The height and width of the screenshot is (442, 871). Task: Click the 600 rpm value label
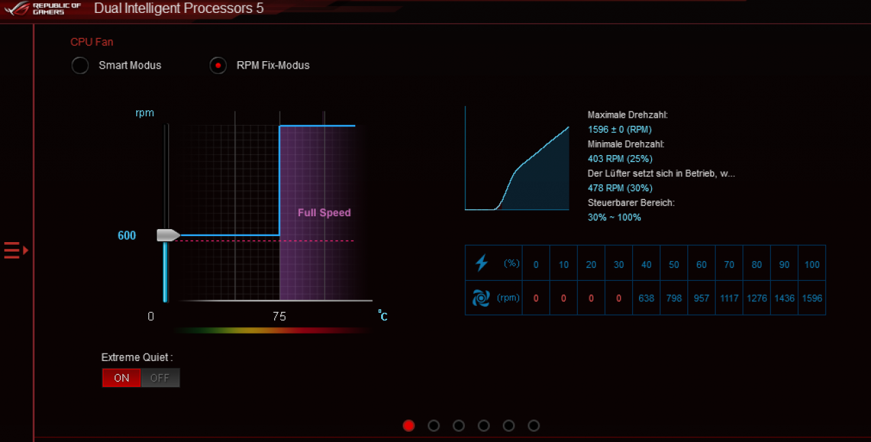[x=127, y=235]
